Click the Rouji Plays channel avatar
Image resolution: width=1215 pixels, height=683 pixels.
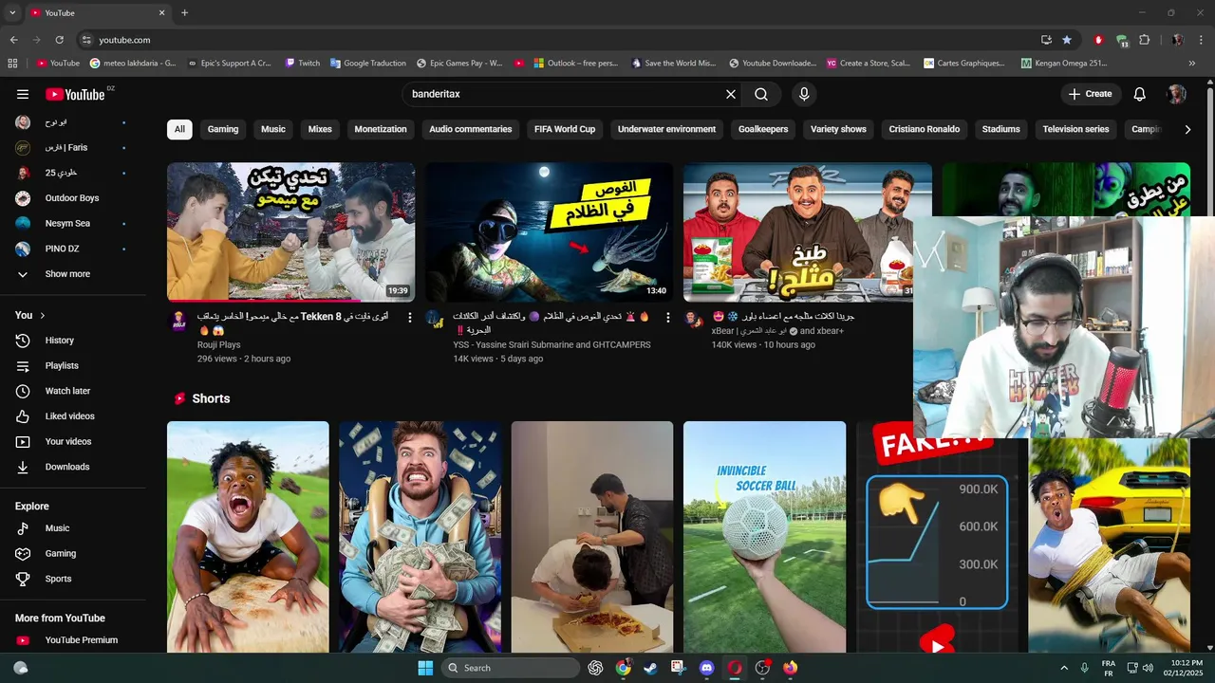(178, 321)
